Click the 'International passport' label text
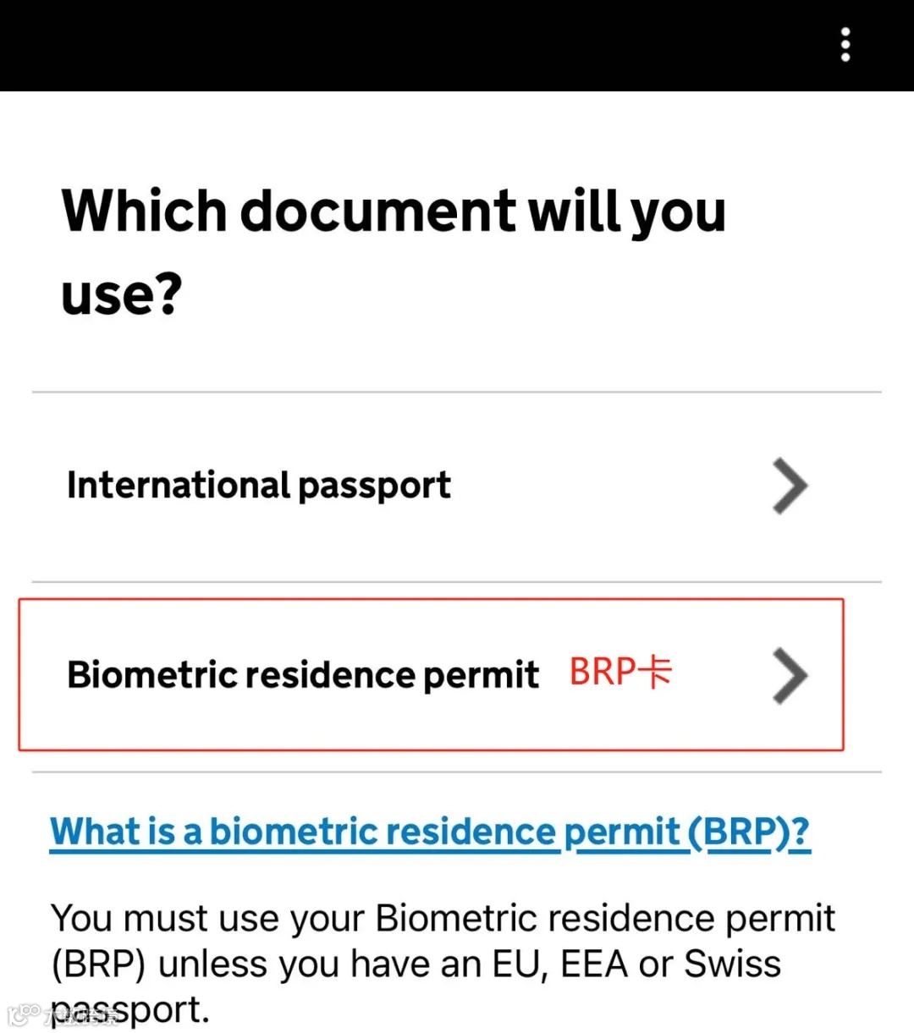The image size is (914, 1033). point(258,486)
